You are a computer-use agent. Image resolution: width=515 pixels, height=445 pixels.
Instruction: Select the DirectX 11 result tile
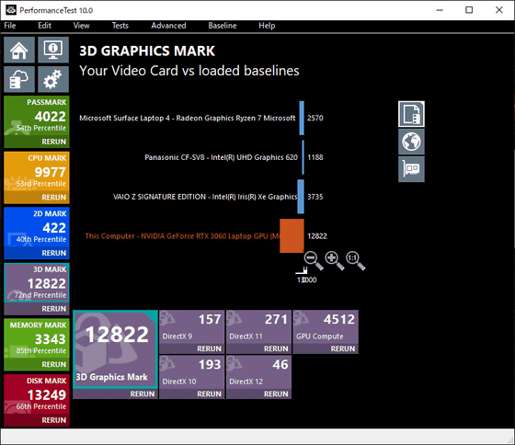(x=258, y=327)
